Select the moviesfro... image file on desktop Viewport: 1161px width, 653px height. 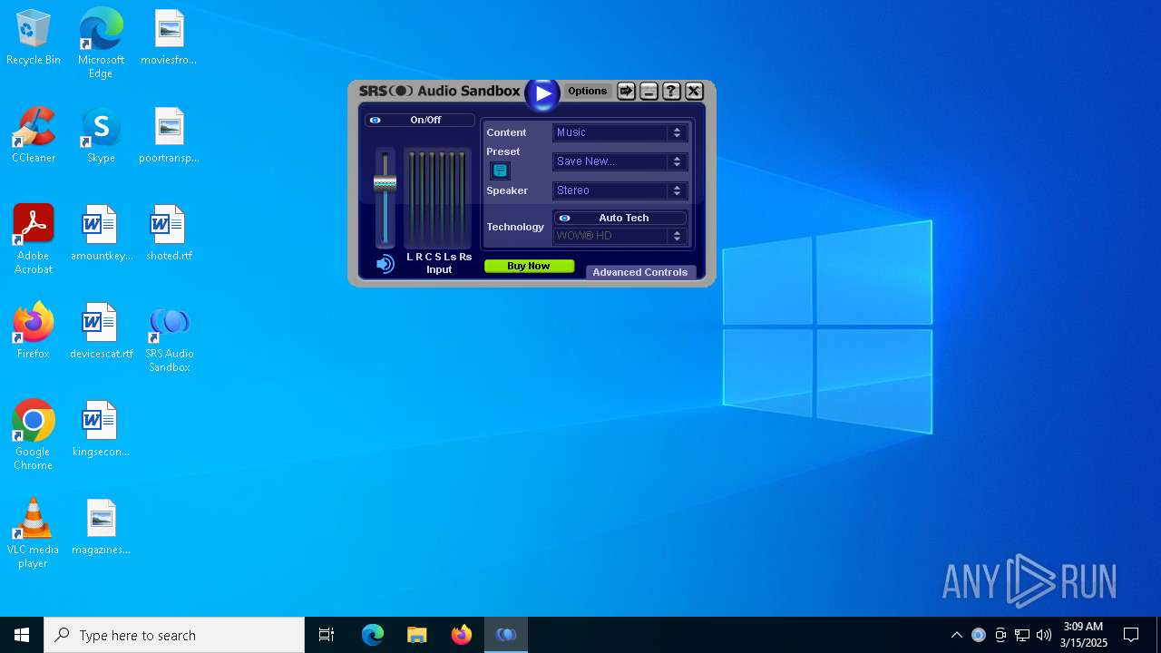pos(169,38)
